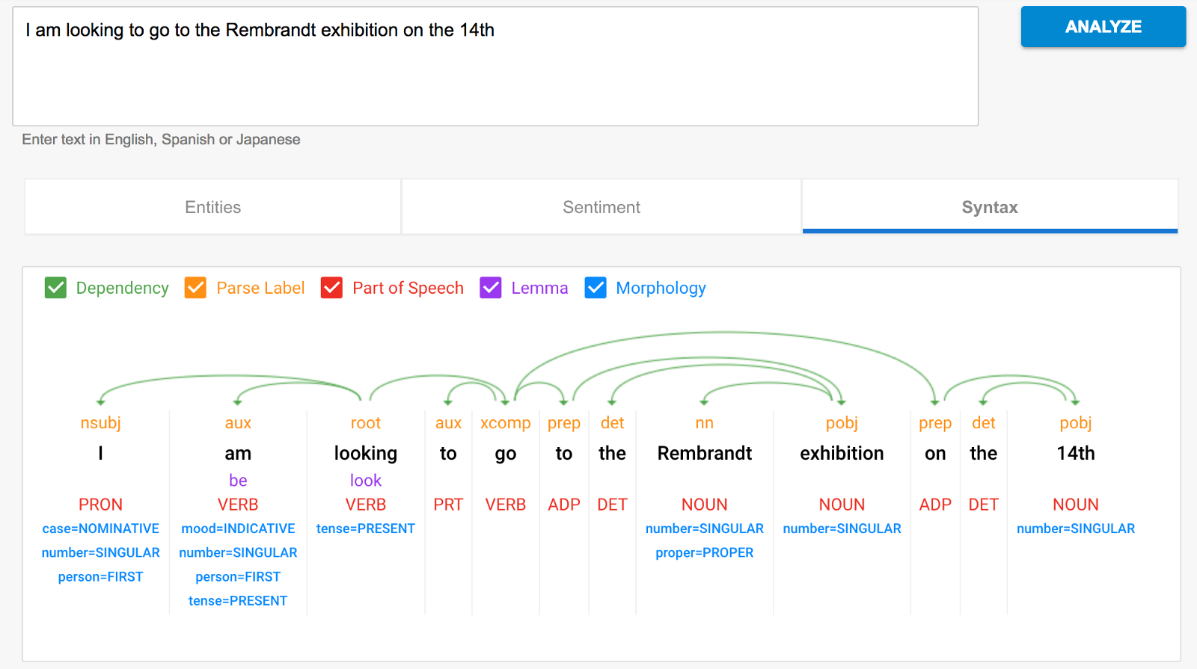Click the "14th" token
1197x669 pixels.
(x=1075, y=453)
